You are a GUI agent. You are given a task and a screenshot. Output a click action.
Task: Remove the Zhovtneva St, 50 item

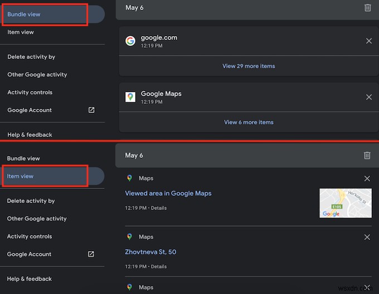pyautogui.click(x=367, y=237)
